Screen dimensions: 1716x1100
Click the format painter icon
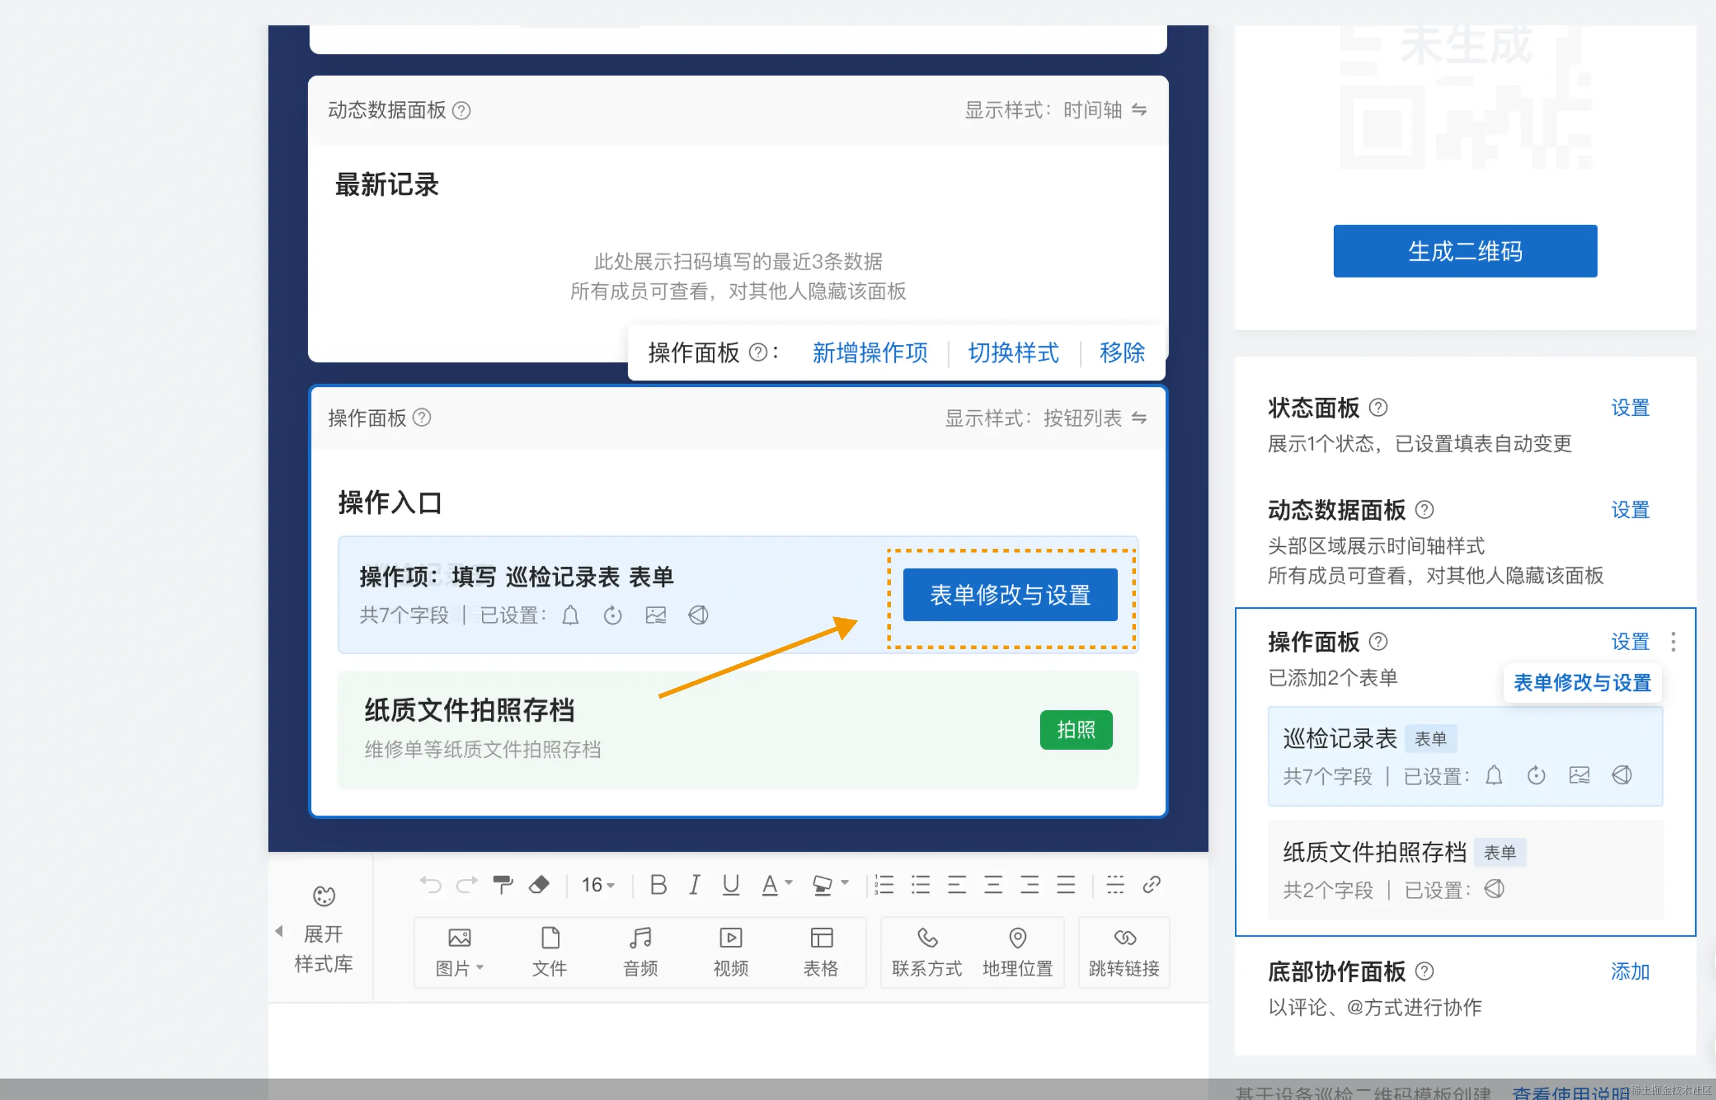pyautogui.click(x=502, y=885)
